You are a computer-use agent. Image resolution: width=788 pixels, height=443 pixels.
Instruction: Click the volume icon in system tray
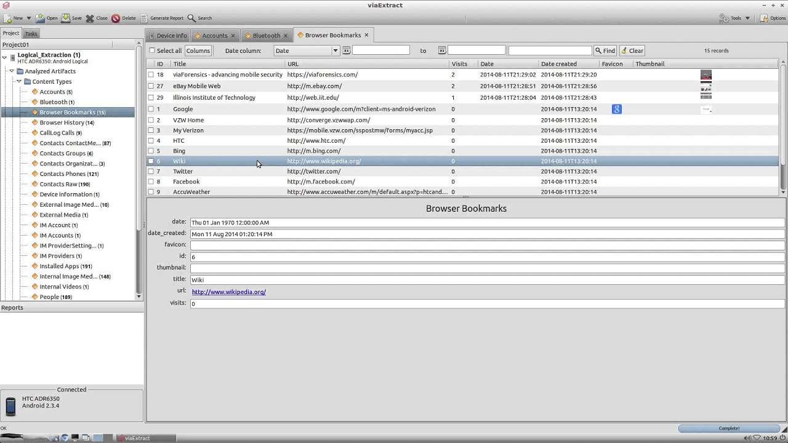click(747, 438)
